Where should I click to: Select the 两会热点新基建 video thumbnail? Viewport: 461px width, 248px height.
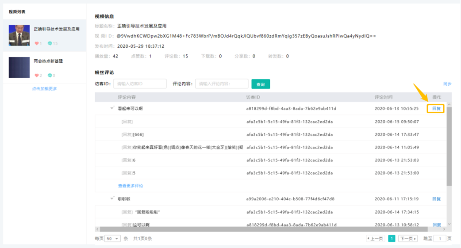pyautogui.click(x=19, y=67)
